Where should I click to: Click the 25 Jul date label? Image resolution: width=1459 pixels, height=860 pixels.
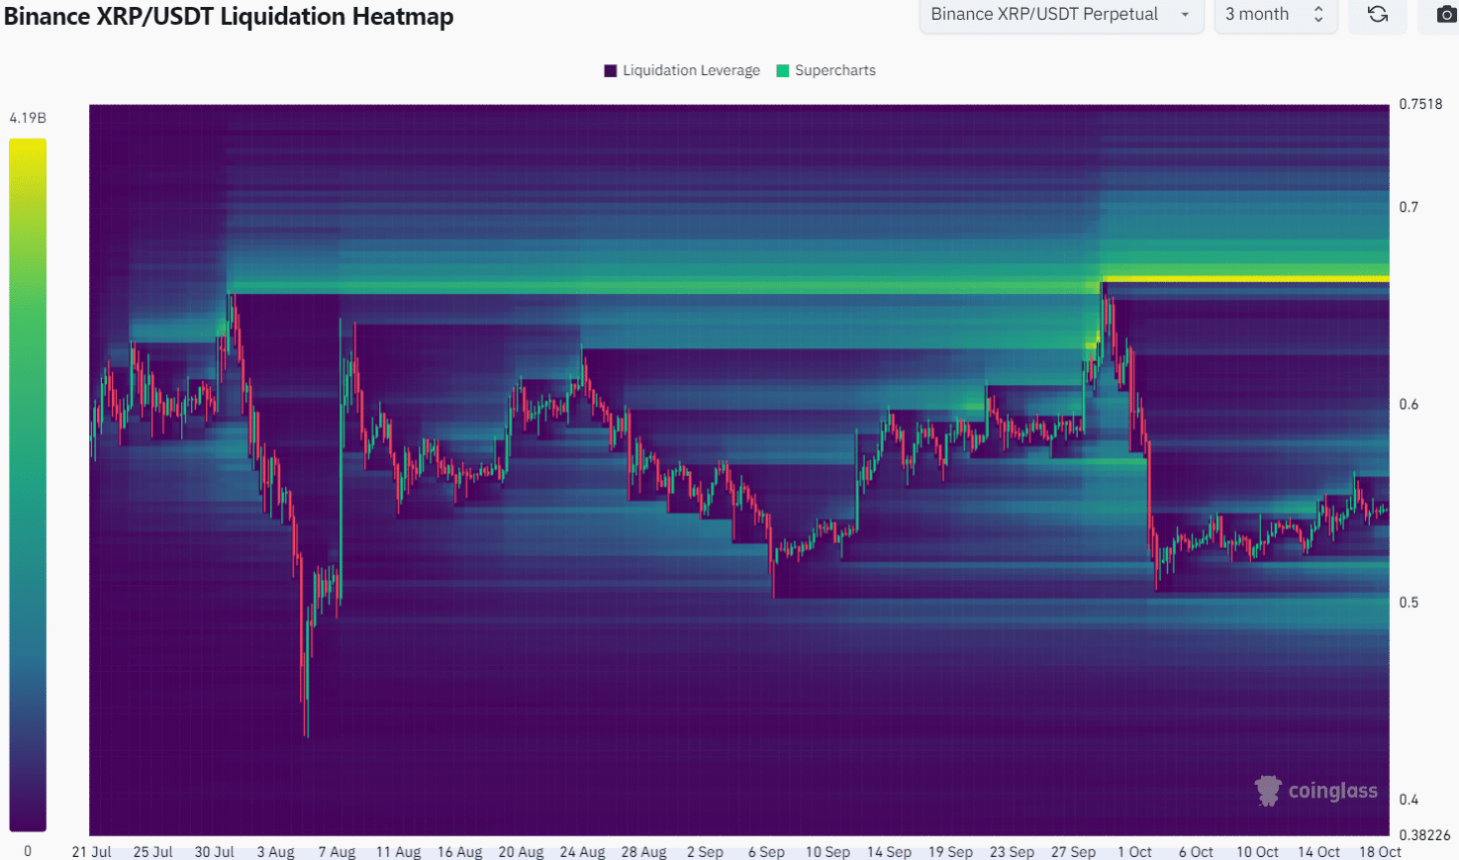coord(153,851)
